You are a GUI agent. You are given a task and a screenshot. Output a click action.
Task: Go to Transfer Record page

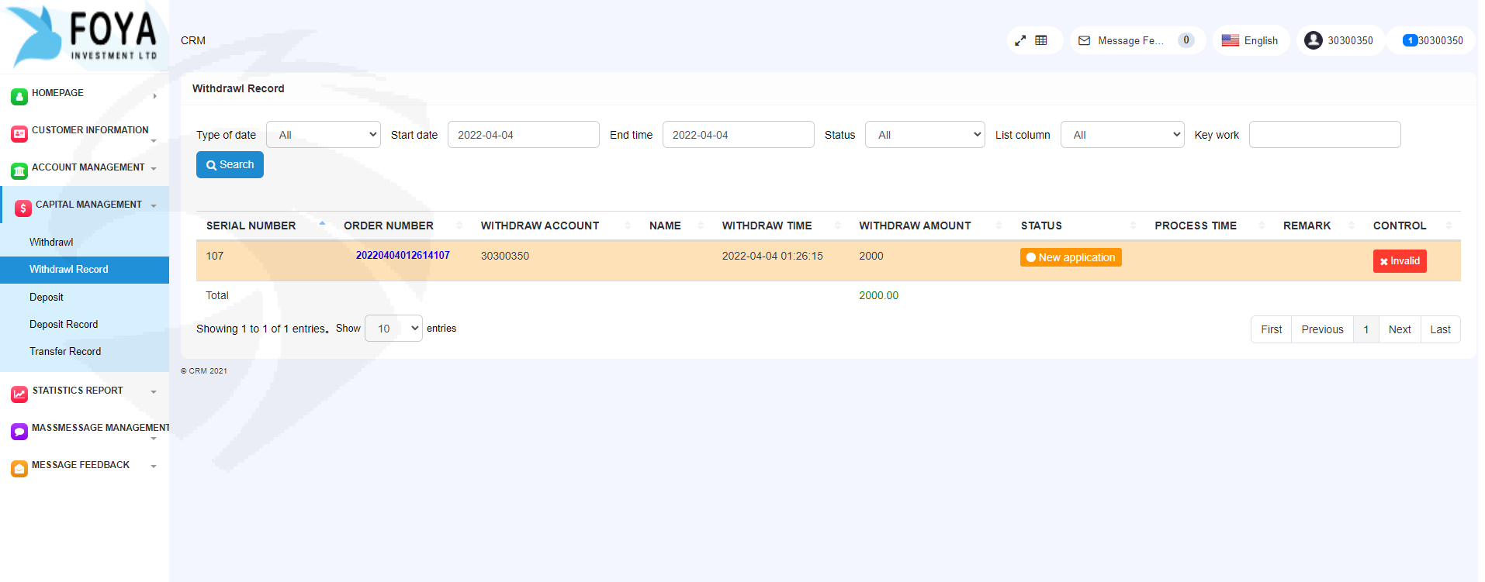tap(65, 351)
